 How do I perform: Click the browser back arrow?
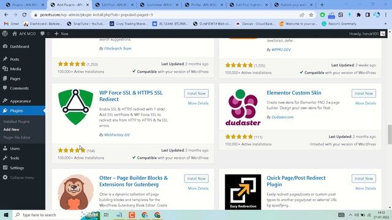click(6, 15)
